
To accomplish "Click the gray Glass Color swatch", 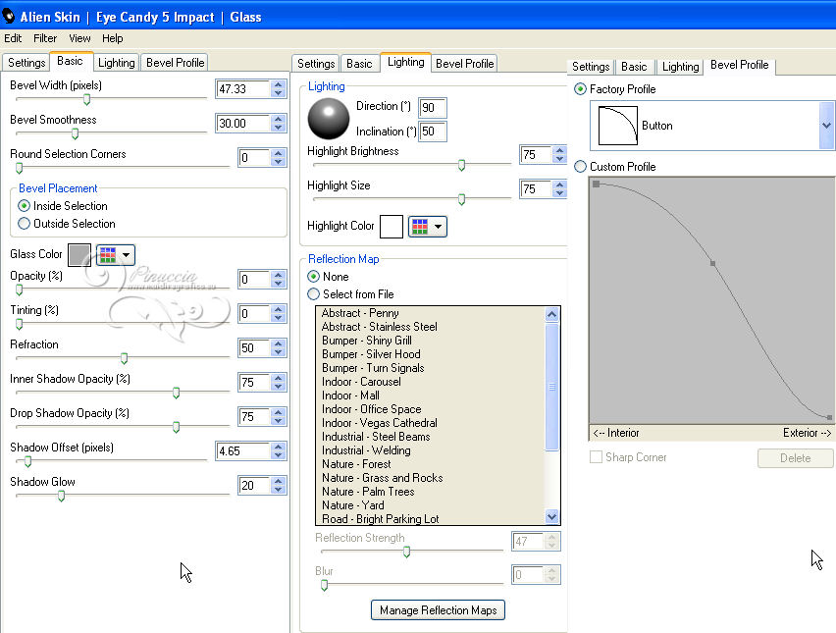I will (x=79, y=255).
